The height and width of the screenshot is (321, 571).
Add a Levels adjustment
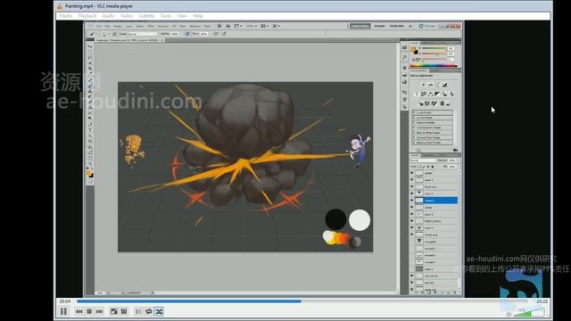(430, 84)
